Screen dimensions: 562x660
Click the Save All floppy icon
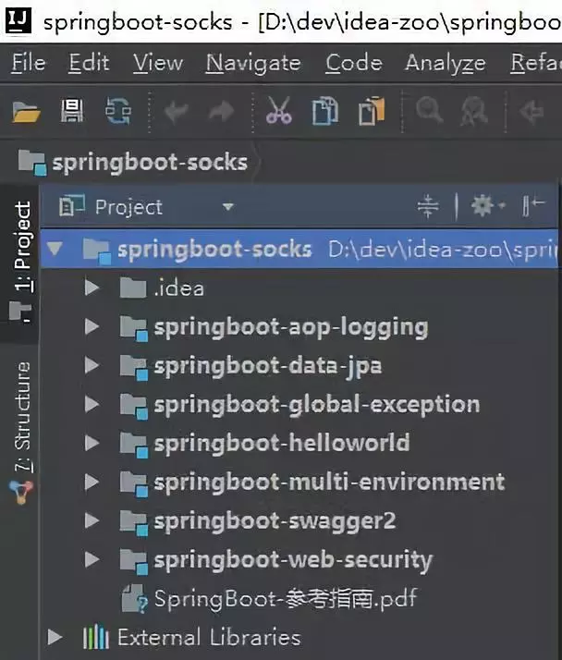[x=72, y=111]
